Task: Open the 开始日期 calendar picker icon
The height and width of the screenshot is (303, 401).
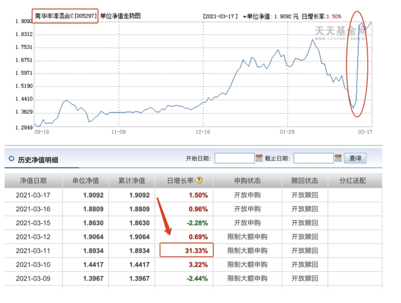Action: coord(259,158)
